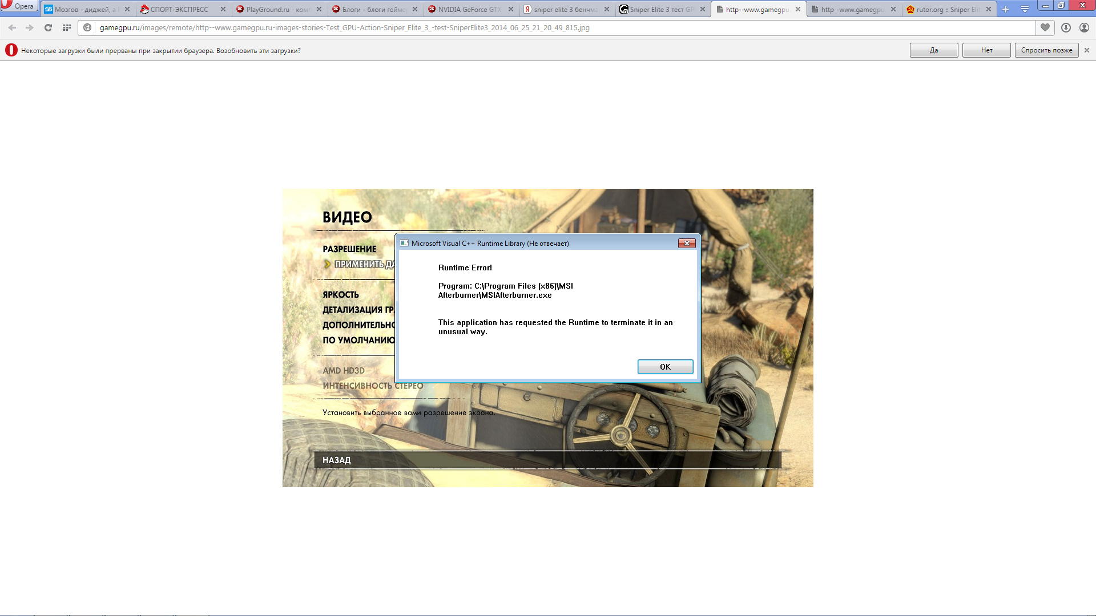Open the downloads arrow icon
The height and width of the screenshot is (616, 1096).
tap(1066, 27)
